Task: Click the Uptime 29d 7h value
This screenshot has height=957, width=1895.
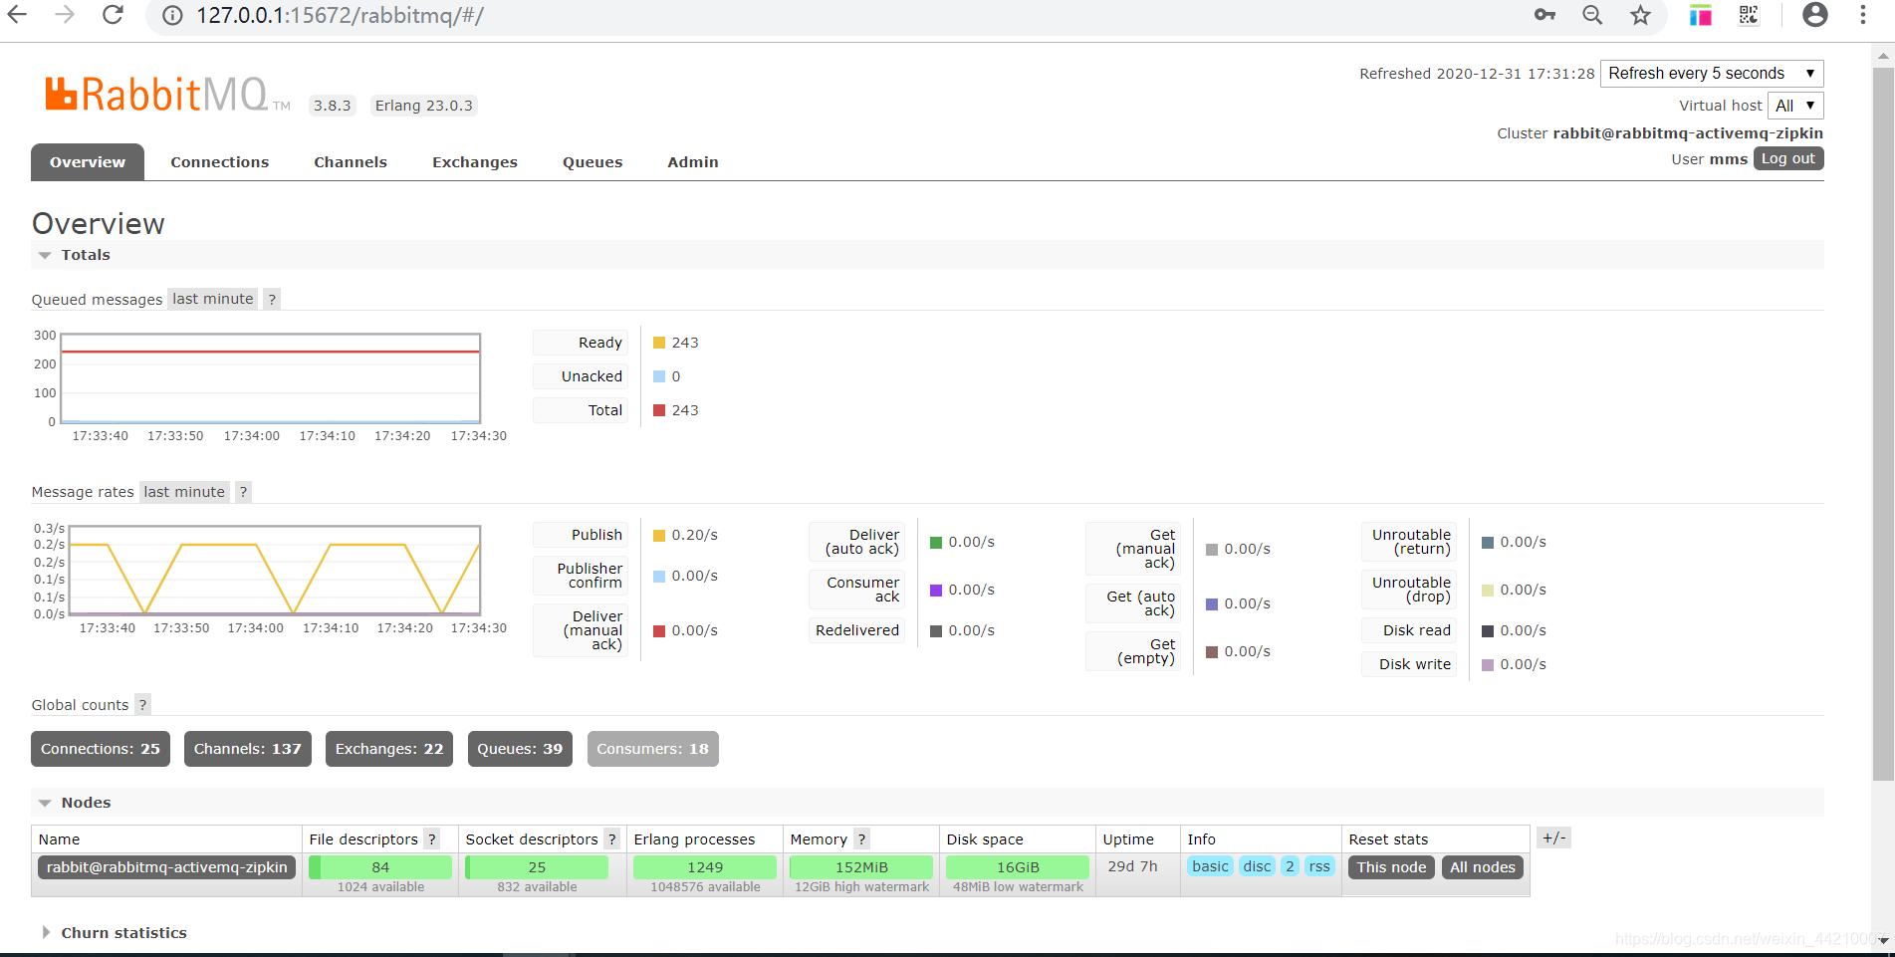Action: pos(1133,866)
